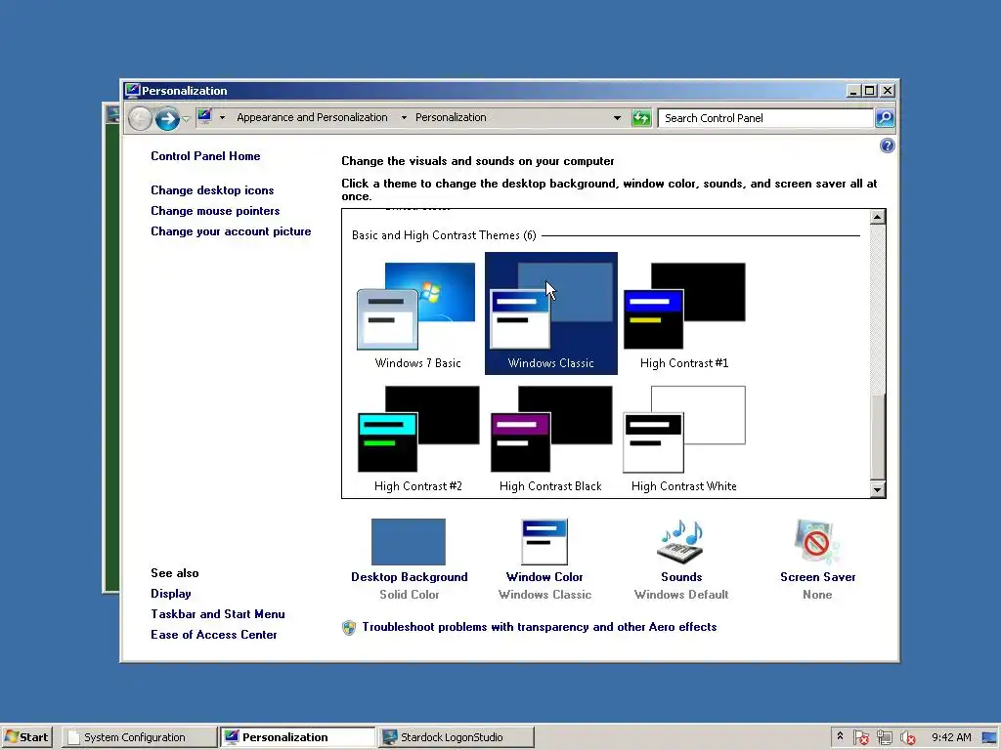
Task: Click the search magnifier icon
Action: click(x=885, y=118)
